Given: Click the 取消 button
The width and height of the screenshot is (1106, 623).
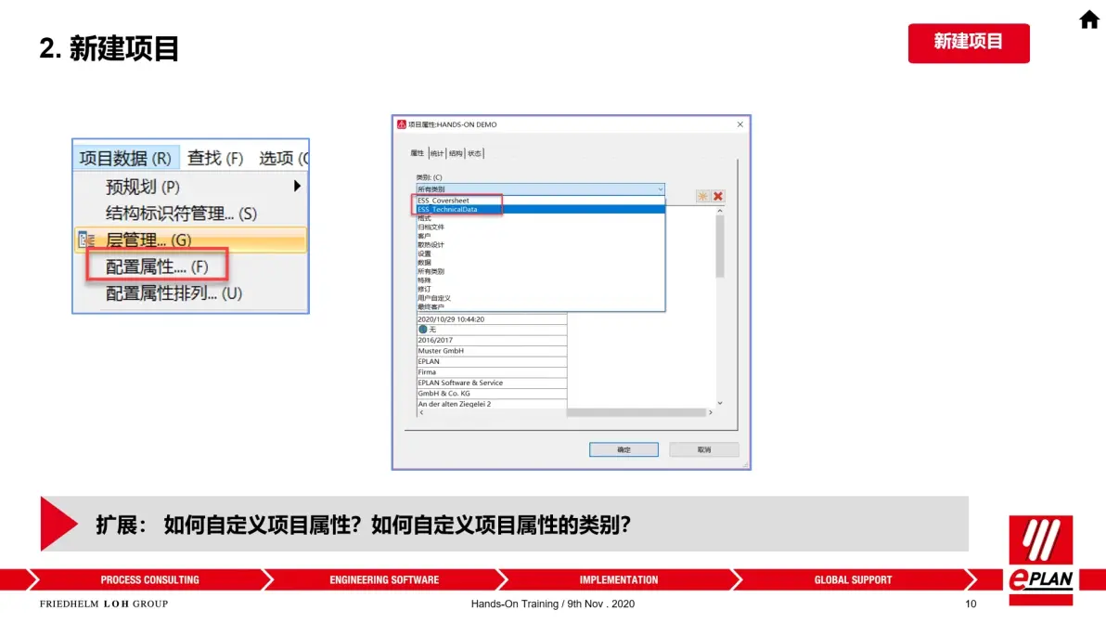Looking at the screenshot, I should tap(704, 449).
